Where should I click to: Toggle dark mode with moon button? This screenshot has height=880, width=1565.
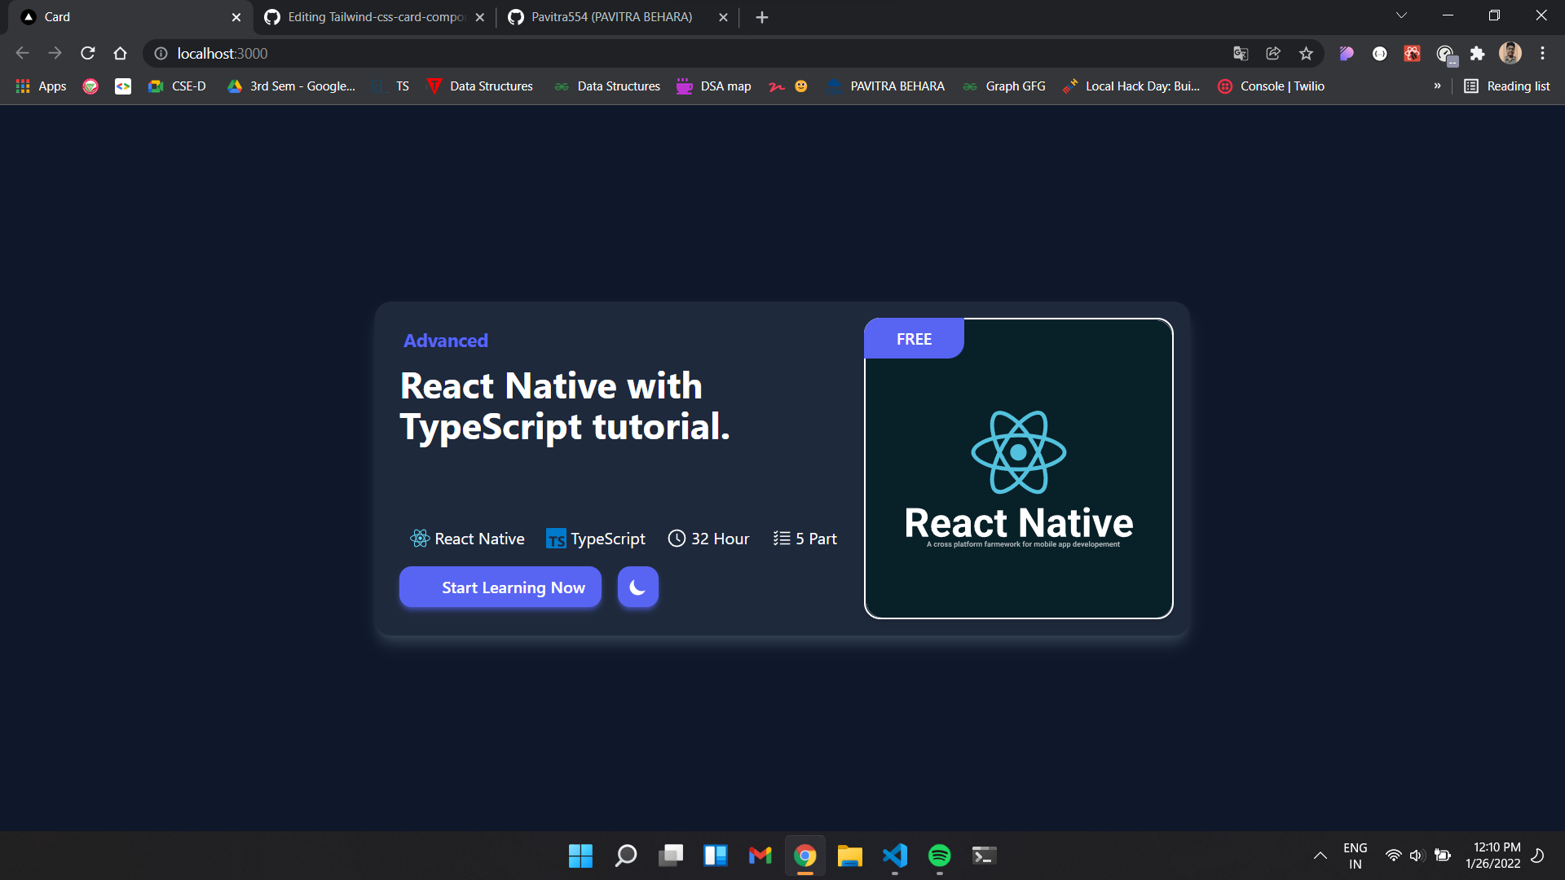click(x=637, y=587)
